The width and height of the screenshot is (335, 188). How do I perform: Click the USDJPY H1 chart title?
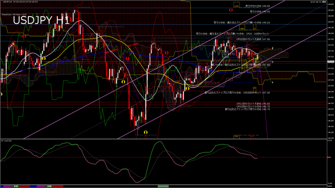pos(41,20)
